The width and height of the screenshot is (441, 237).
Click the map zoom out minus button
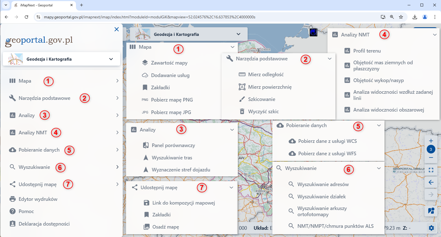(431, 158)
